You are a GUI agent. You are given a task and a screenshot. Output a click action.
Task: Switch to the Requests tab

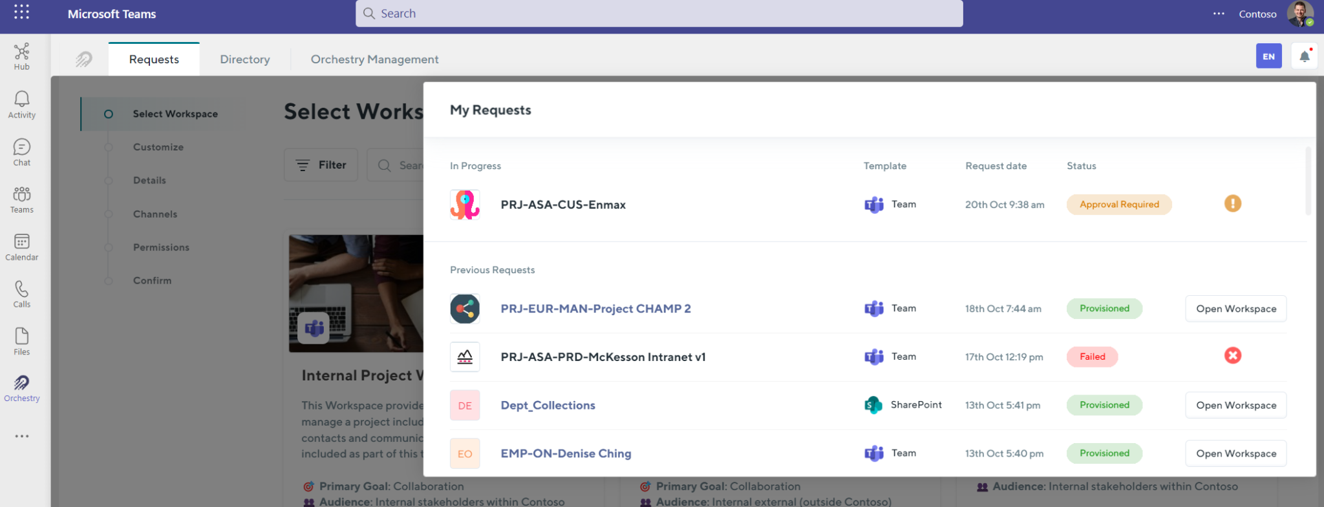click(154, 59)
